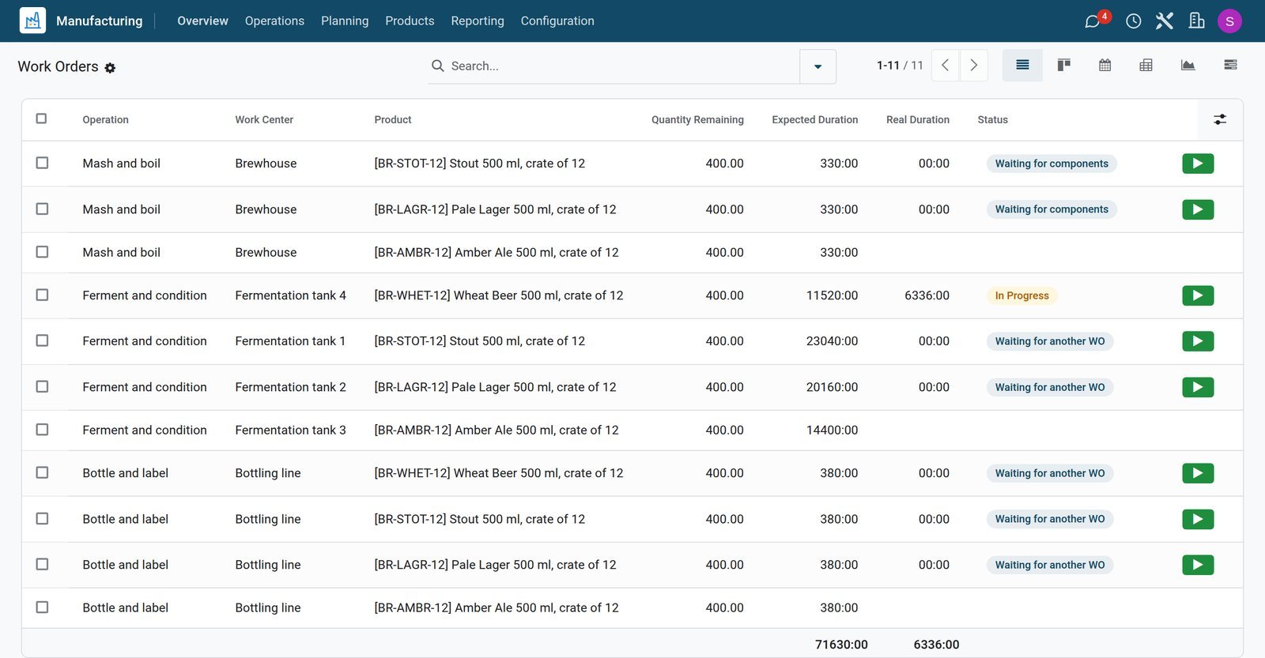
Task: Select all work orders checkbox in header
Action: point(42,118)
